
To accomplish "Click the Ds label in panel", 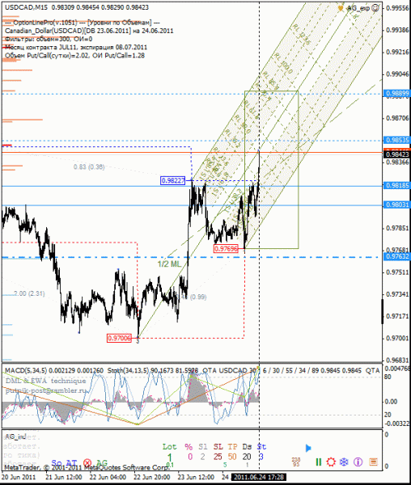I will (x=247, y=447).
